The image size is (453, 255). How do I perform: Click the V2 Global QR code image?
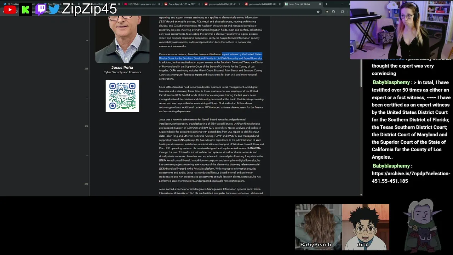(x=122, y=96)
